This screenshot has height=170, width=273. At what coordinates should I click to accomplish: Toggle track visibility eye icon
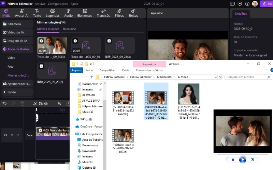tap(12, 135)
